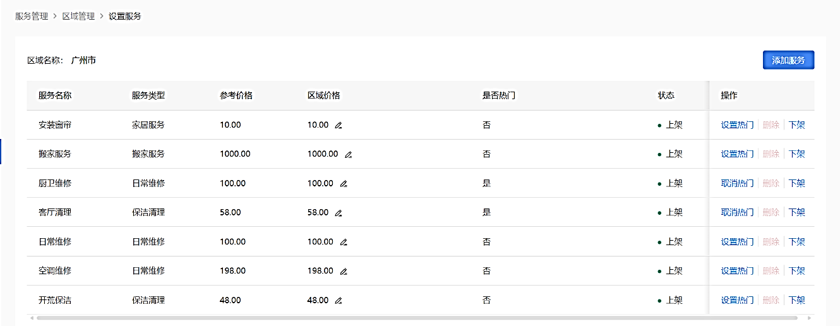Set 空调维修 as hot service
The image size is (840, 326).
(x=737, y=271)
